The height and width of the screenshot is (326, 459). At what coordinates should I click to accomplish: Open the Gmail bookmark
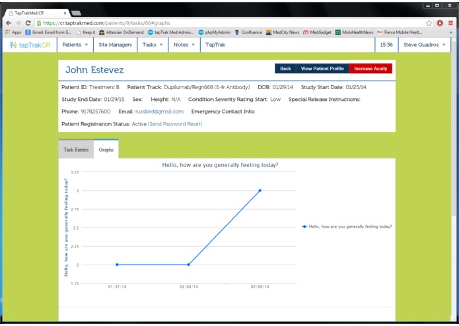pos(48,32)
